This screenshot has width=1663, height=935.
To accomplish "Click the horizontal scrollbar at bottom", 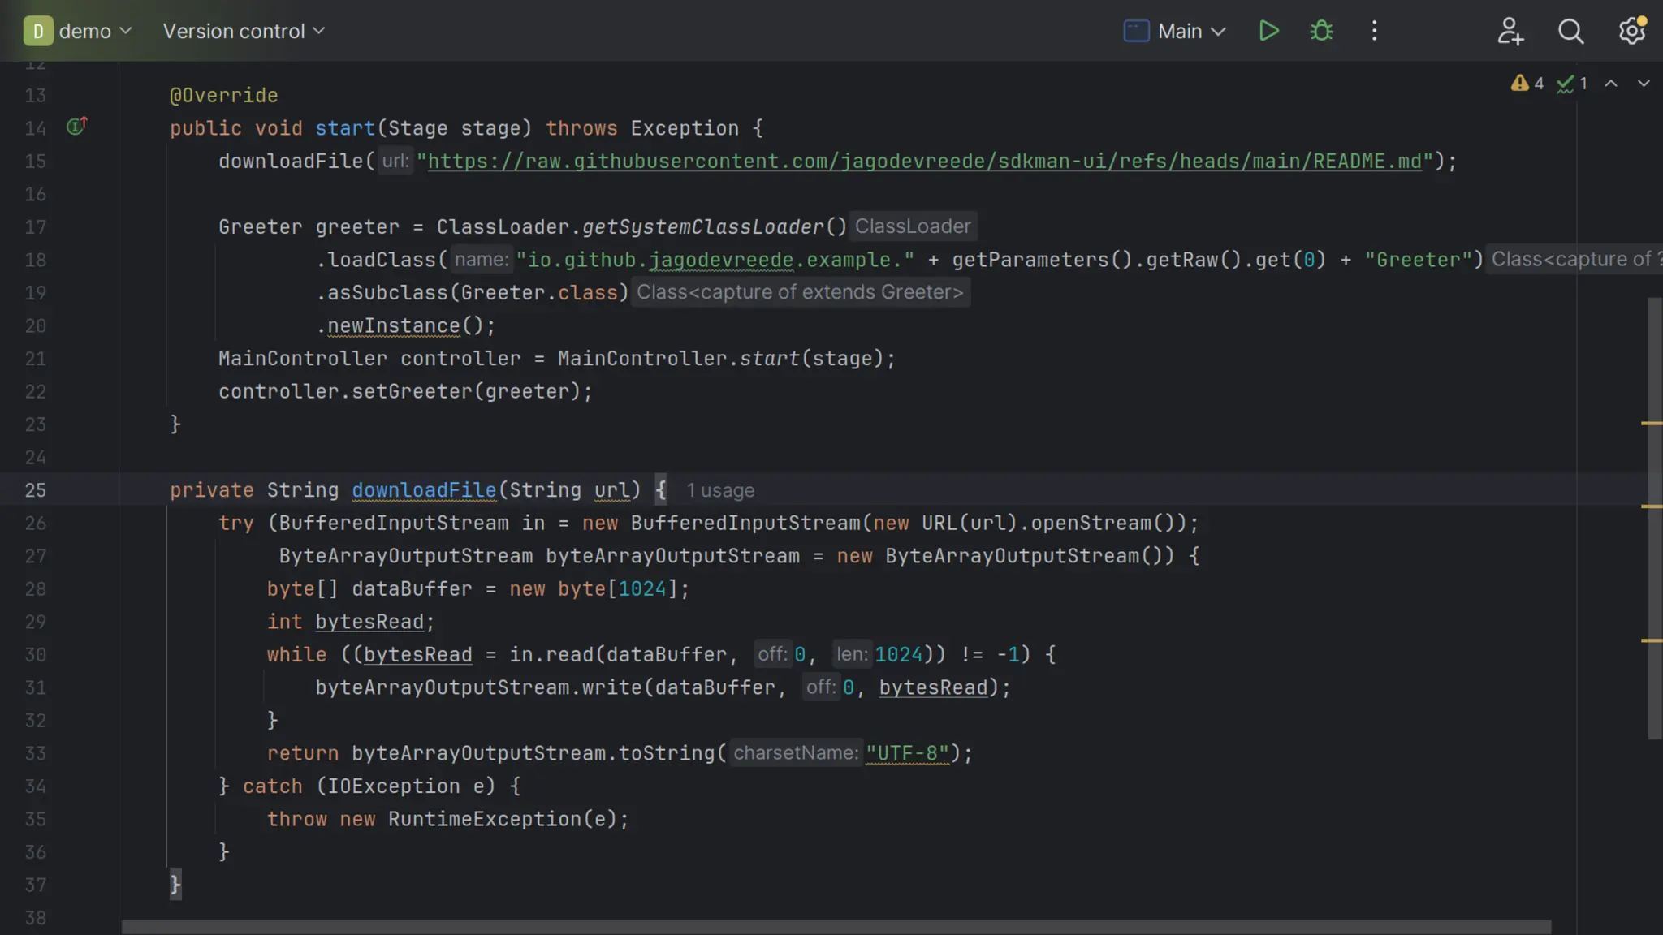I will 836,927.
